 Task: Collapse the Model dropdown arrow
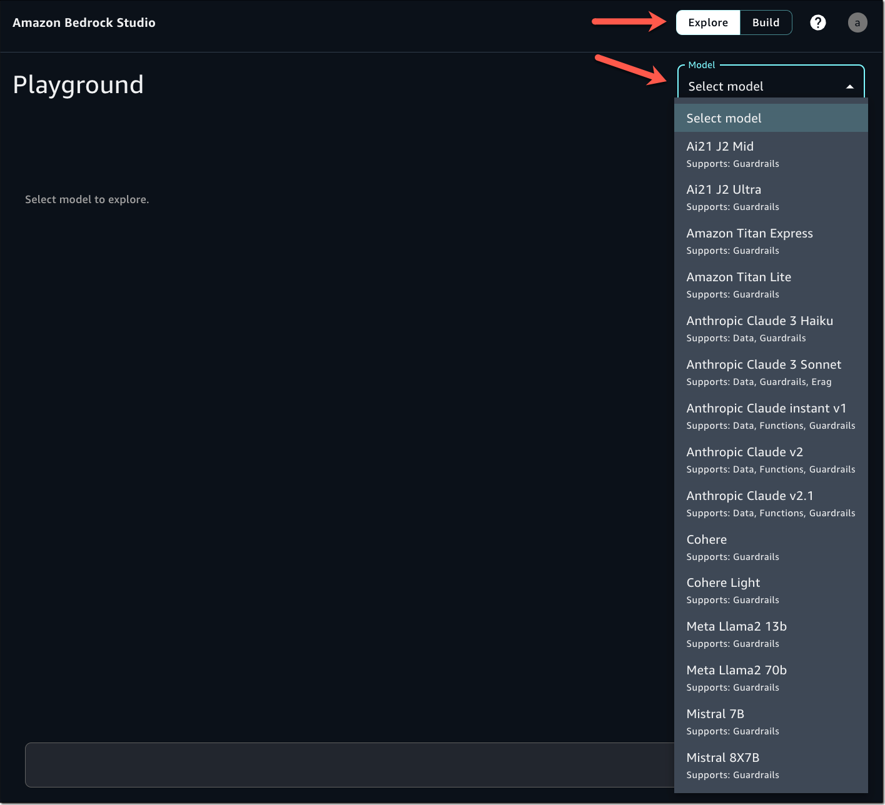pyautogui.click(x=849, y=87)
